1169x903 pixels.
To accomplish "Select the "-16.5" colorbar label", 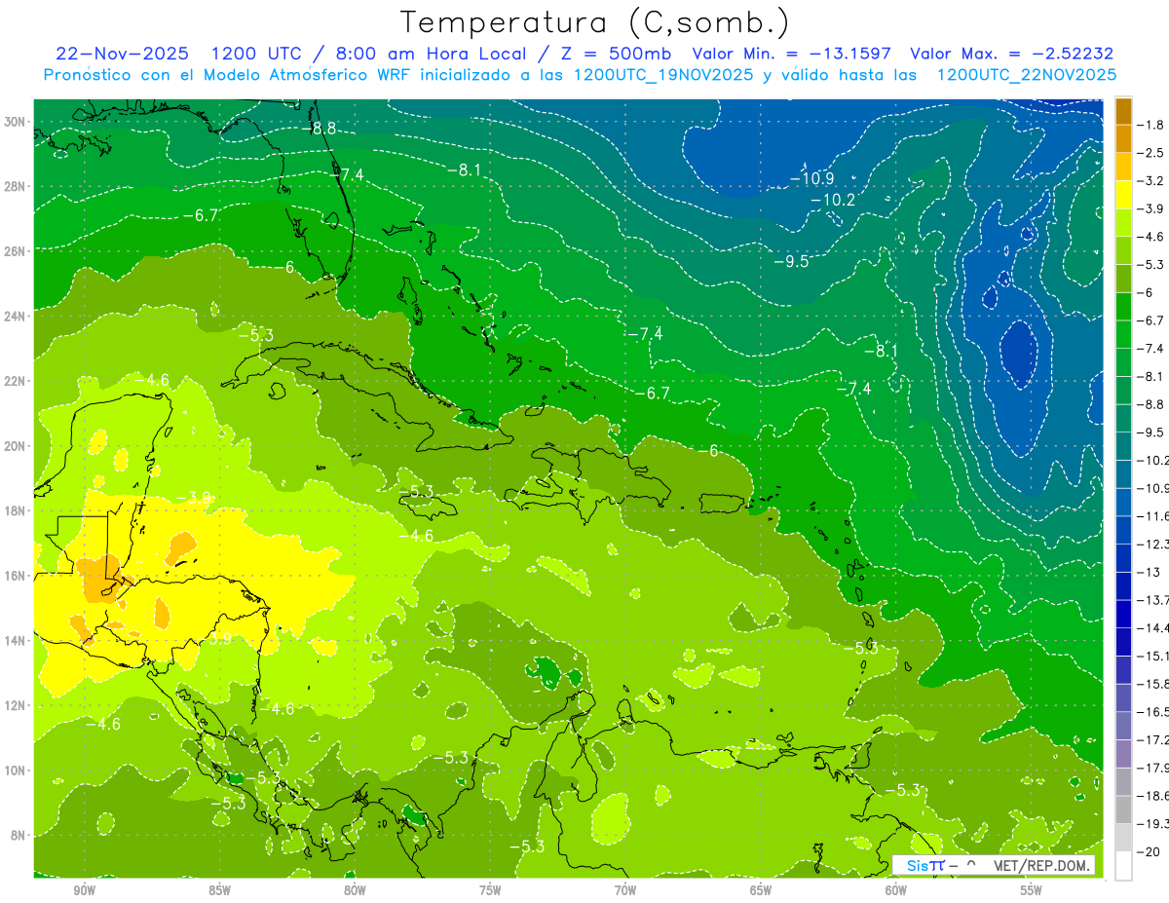I will coord(1152,711).
